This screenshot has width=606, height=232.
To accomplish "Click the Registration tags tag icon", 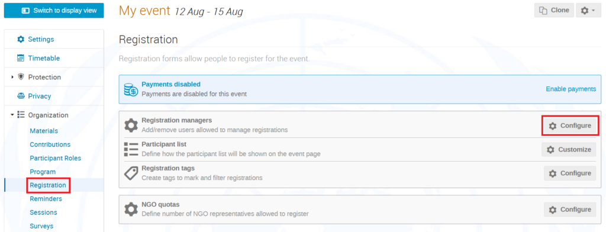I will [131, 173].
